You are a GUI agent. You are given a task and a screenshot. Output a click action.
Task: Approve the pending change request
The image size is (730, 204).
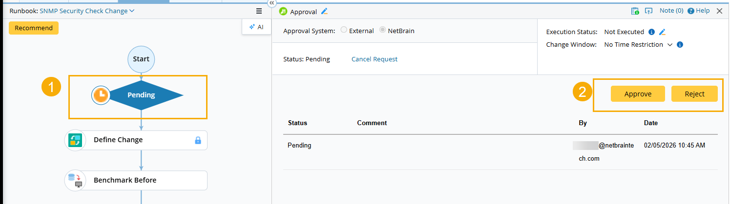tap(638, 94)
